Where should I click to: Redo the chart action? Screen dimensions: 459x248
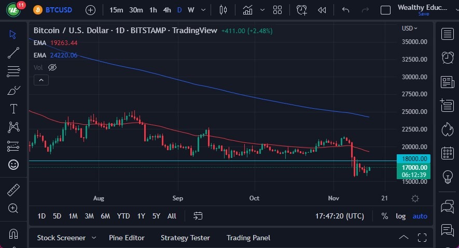pyautogui.click(x=365, y=10)
